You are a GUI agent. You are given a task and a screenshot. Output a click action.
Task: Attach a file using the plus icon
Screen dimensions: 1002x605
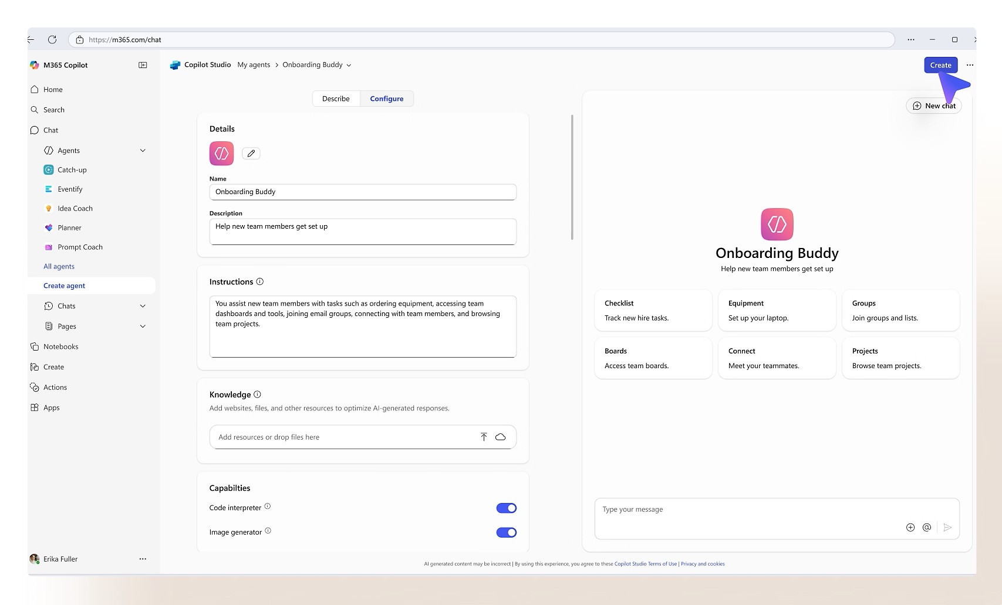pyautogui.click(x=910, y=527)
